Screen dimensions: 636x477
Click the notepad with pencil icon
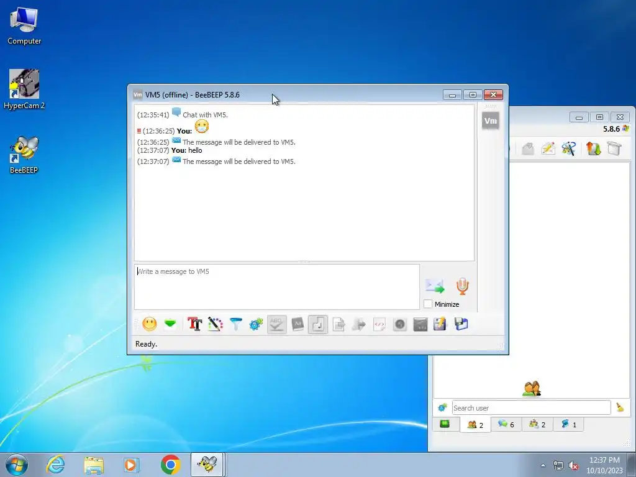[x=440, y=324]
